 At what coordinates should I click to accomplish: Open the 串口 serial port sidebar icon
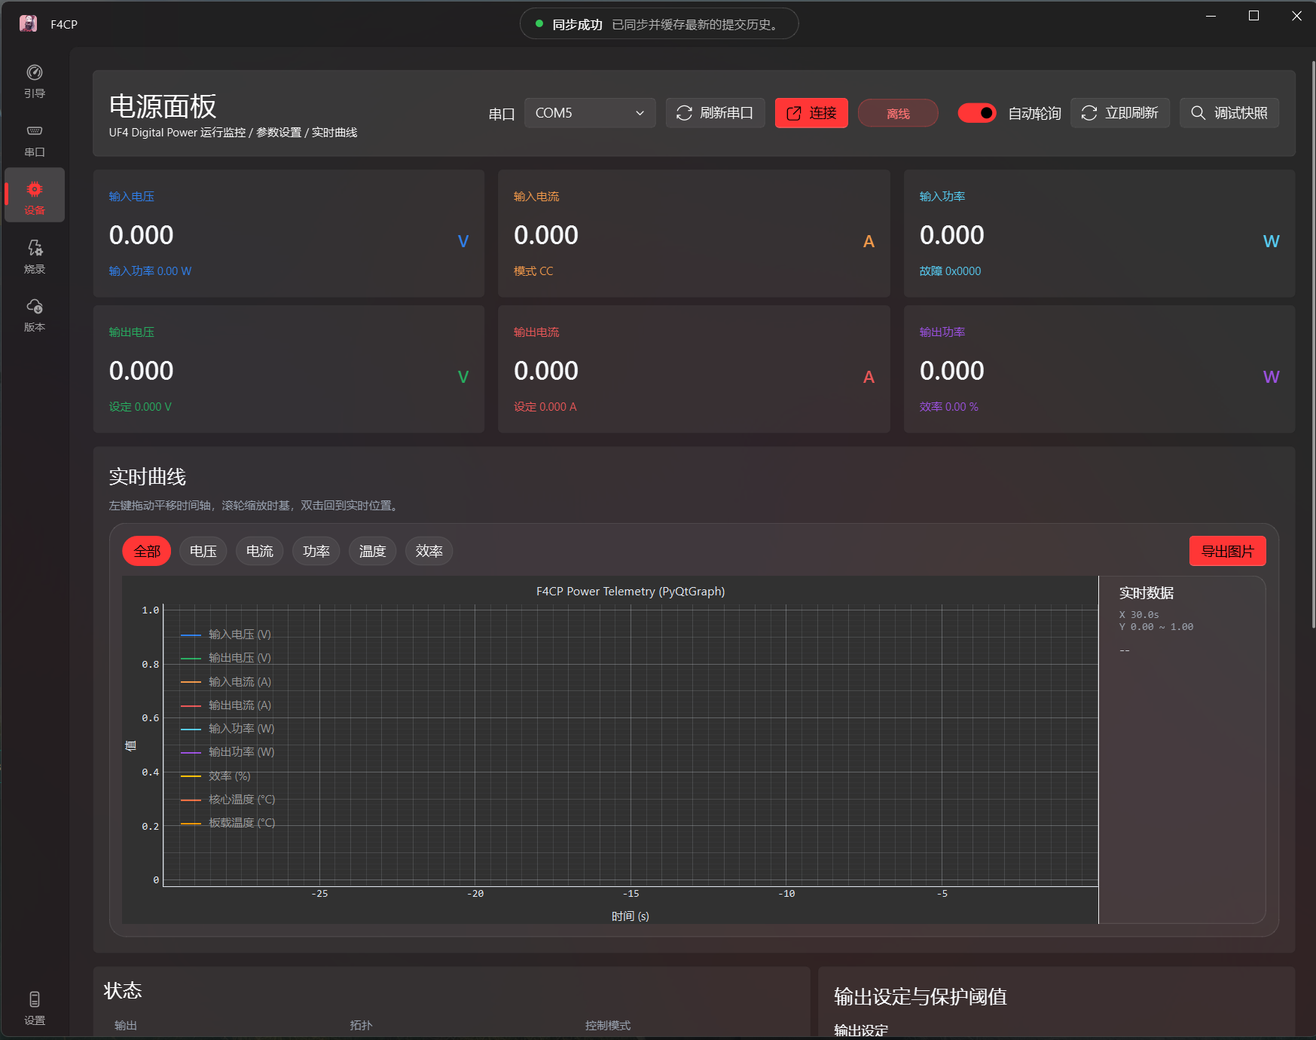coord(35,140)
